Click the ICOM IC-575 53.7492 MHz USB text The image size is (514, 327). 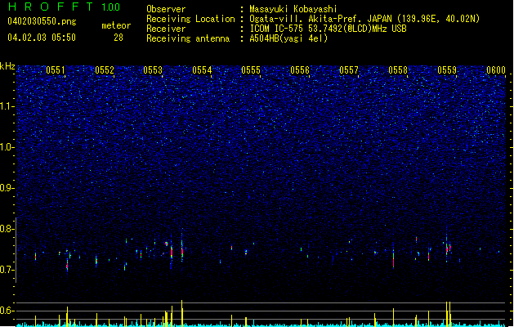coord(328,29)
